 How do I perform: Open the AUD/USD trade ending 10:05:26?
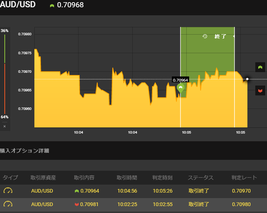133,191
